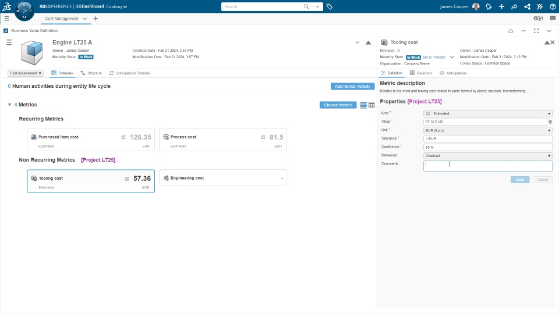Open the Anticipations Timeline tab

130,73
